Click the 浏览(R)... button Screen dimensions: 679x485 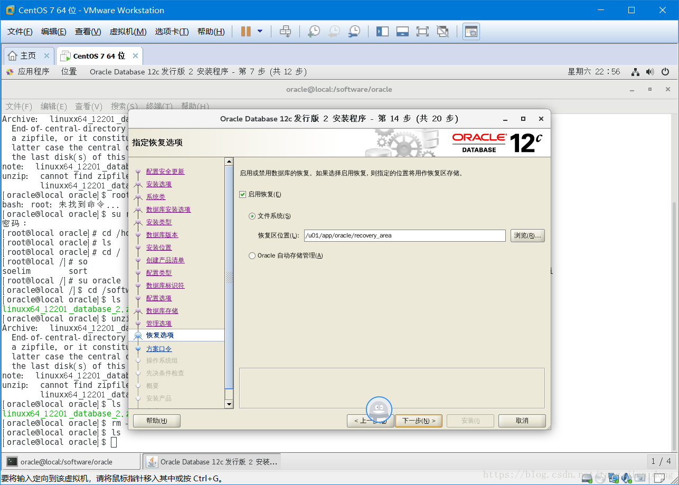tap(527, 235)
